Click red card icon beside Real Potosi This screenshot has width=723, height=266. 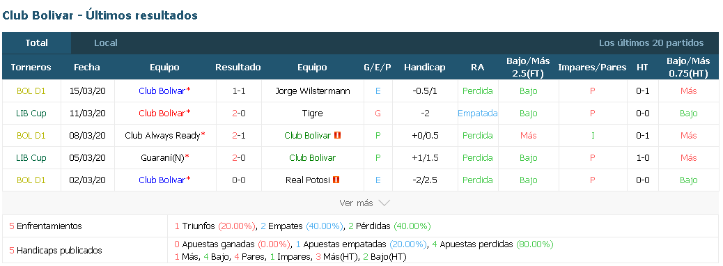[x=336, y=180]
